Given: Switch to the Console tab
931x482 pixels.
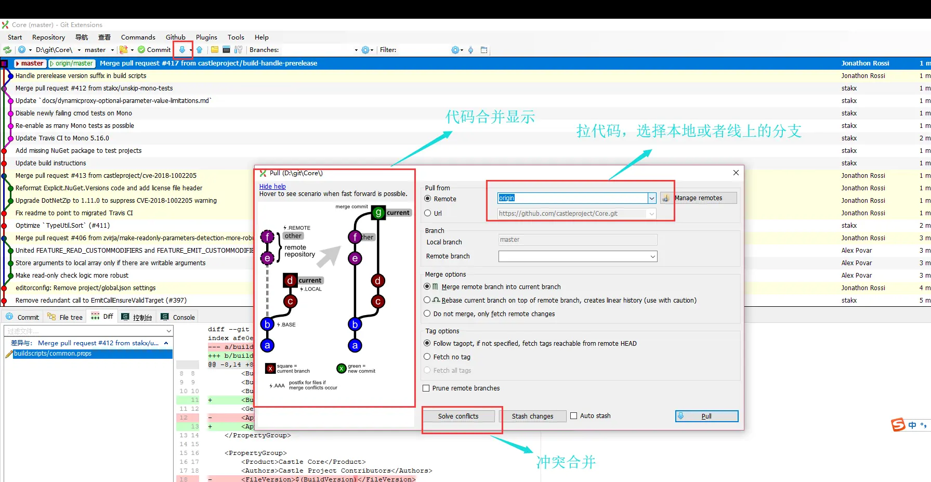Looking at the screenshot, I should pyautogui.click(x=178, y=317).
